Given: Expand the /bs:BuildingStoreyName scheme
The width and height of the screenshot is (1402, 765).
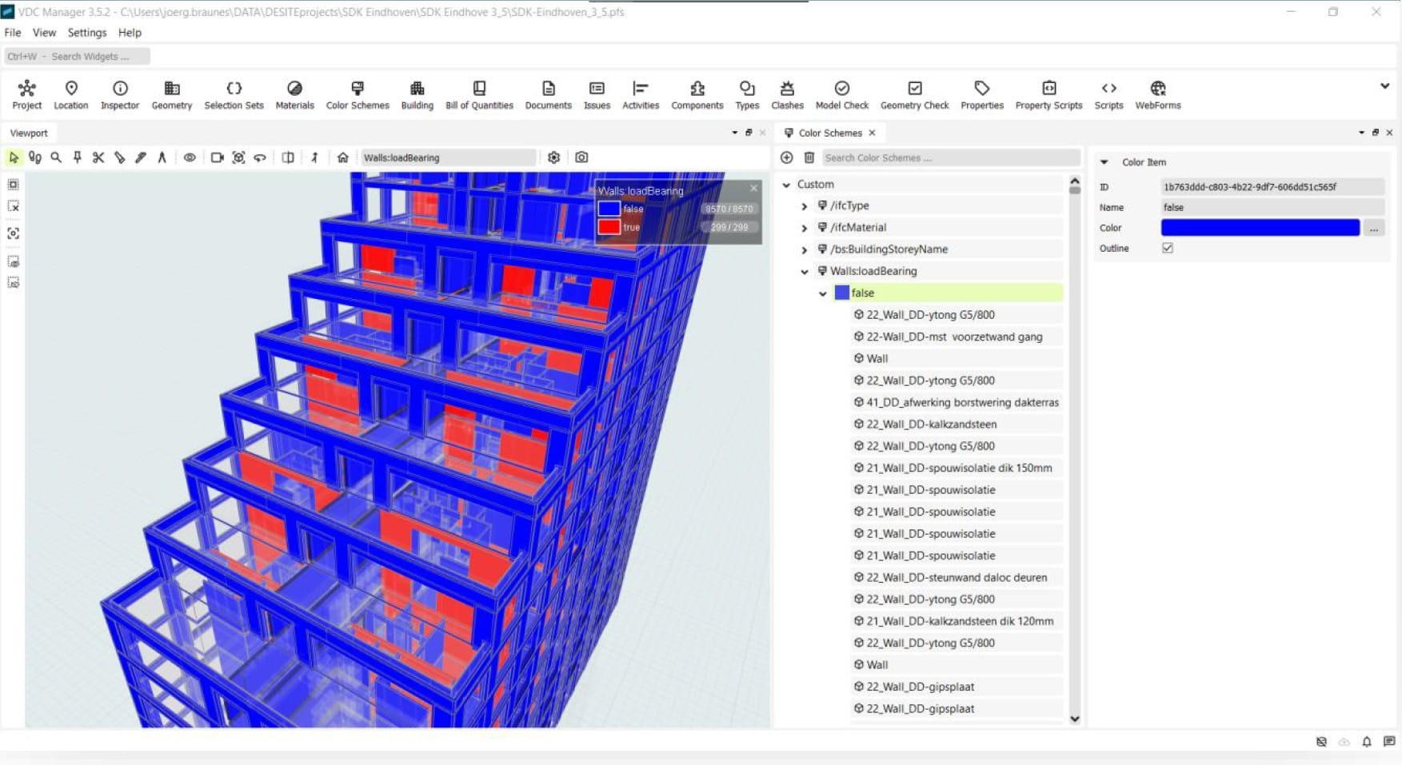Looking at the screenshot, I should point(805,250).
